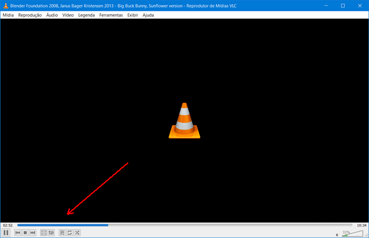
Task: Open the Mídia menu
Action: (x=9, y=15)
